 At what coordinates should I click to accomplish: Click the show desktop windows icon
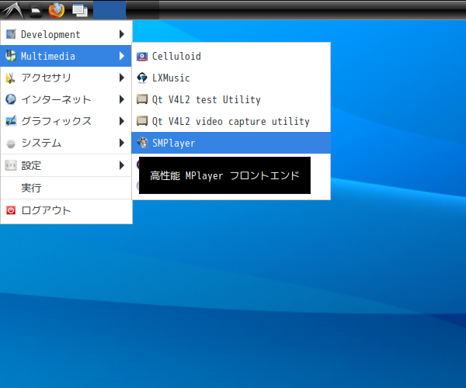tap(80, 11)
